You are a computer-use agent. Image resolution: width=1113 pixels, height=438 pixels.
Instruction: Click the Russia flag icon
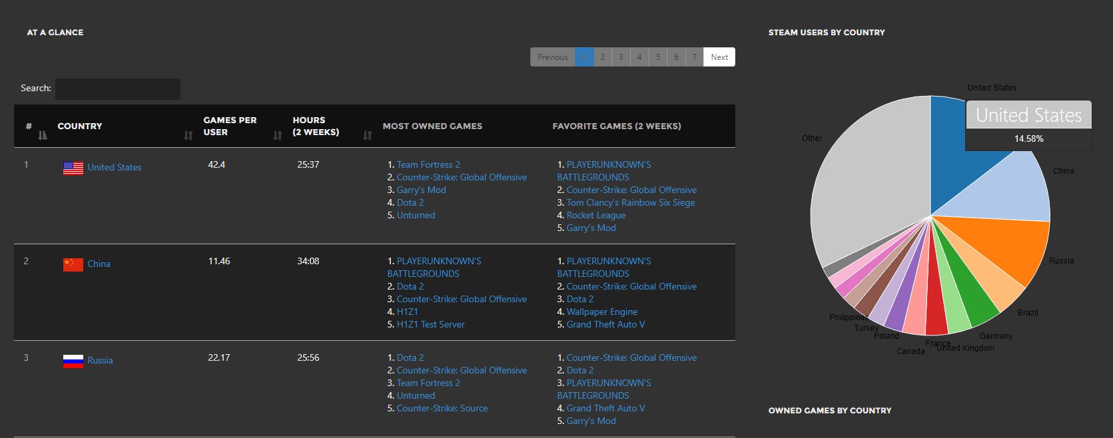pyautogui.click(x=73, y=361)
